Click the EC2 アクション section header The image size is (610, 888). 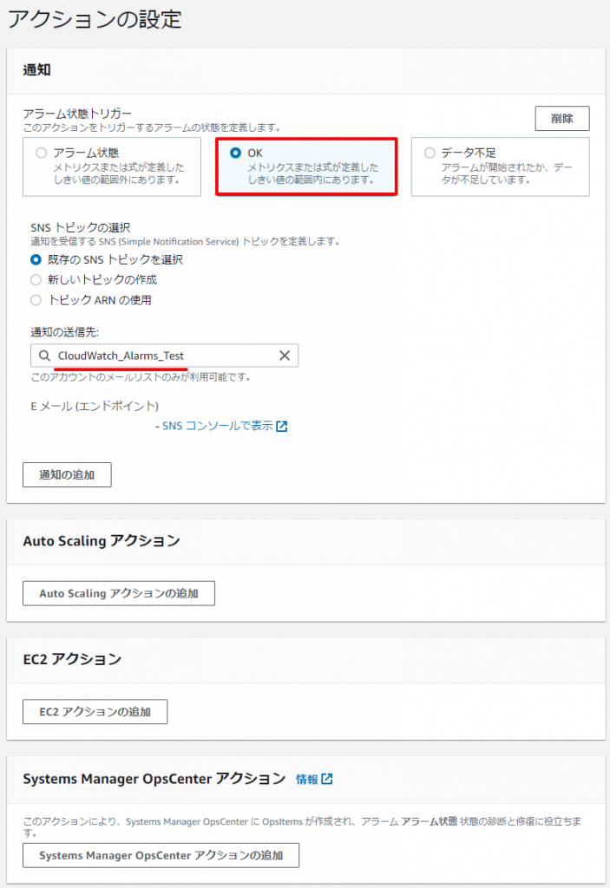point(72,659)
